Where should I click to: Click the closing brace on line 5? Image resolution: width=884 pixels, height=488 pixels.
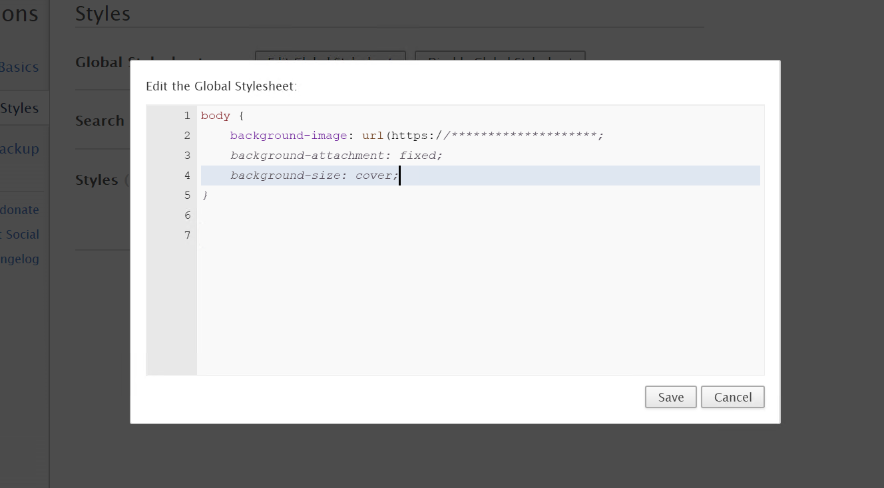204,195
